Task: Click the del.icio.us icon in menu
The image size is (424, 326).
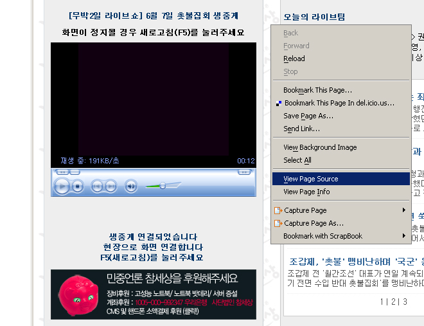Action: click(x=279, y=104)
